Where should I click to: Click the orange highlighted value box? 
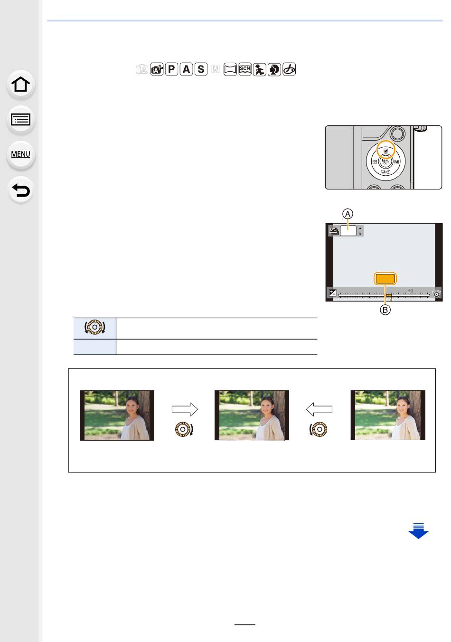tap(385, 279)
